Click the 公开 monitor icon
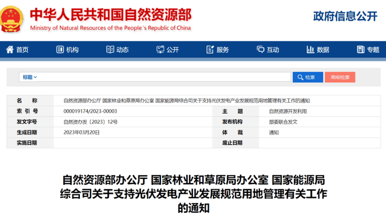This screenshot has height=217, width=386. click(160, 49)
